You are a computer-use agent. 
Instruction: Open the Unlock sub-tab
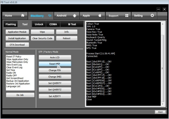[x=39, y=24]
